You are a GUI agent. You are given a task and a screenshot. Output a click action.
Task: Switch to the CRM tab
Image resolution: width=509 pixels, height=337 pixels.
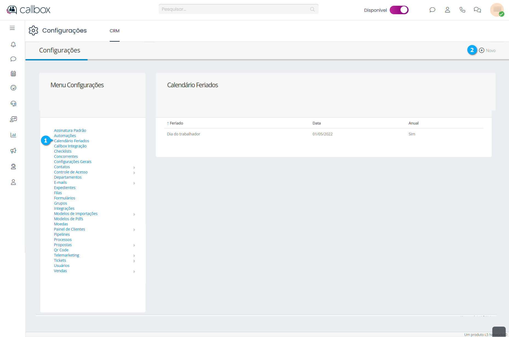pos(114,31)
